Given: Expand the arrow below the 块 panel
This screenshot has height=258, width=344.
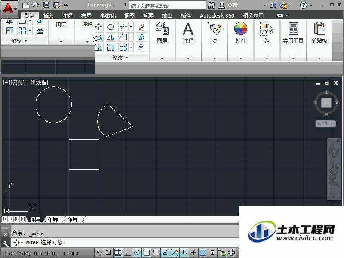Looking at the screenshot, I should 215,58.
